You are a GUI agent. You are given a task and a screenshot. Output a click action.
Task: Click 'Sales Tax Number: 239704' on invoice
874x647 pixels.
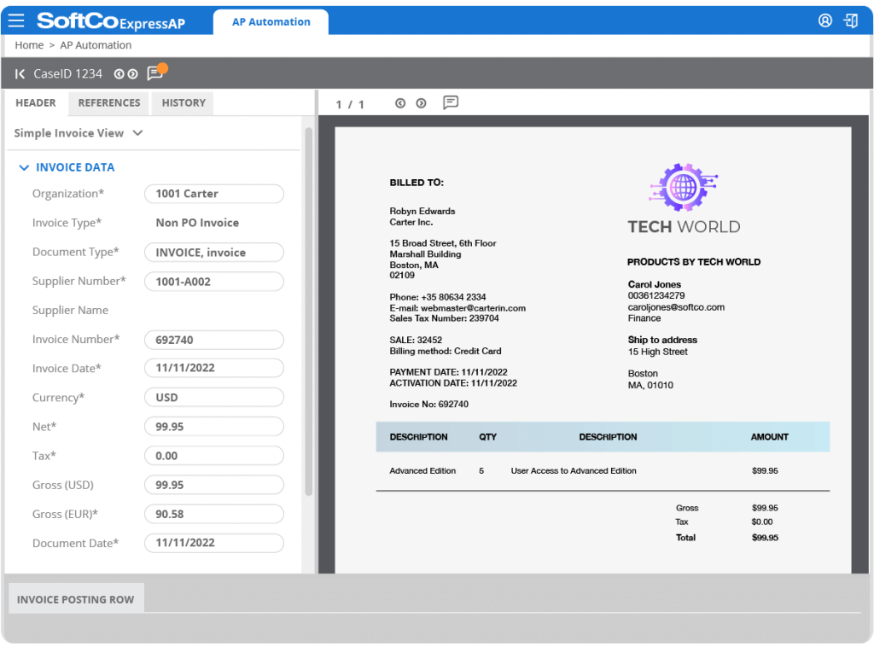click(444, 318)
